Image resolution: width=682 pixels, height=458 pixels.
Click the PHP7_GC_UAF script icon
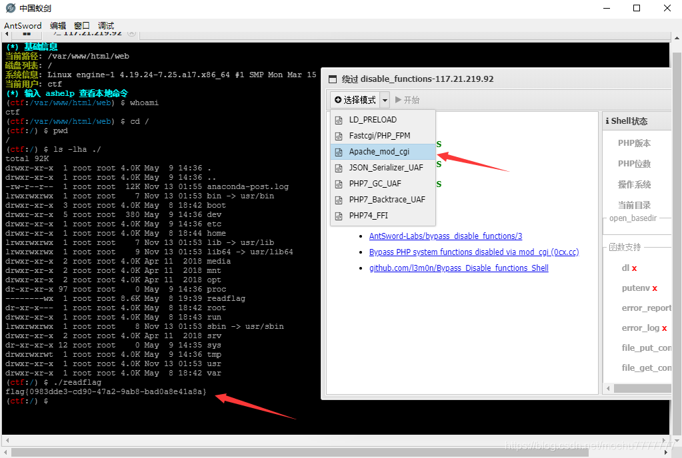339,184
